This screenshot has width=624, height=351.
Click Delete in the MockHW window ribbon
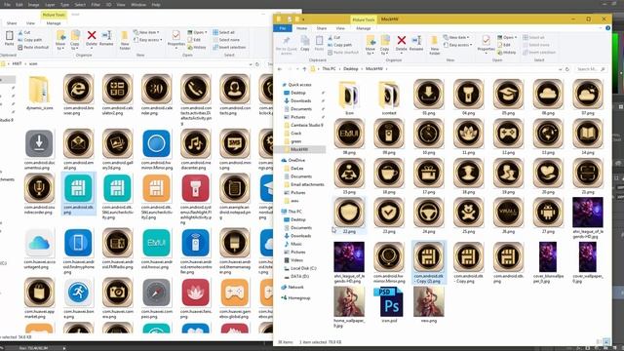(x=401, y=44)
